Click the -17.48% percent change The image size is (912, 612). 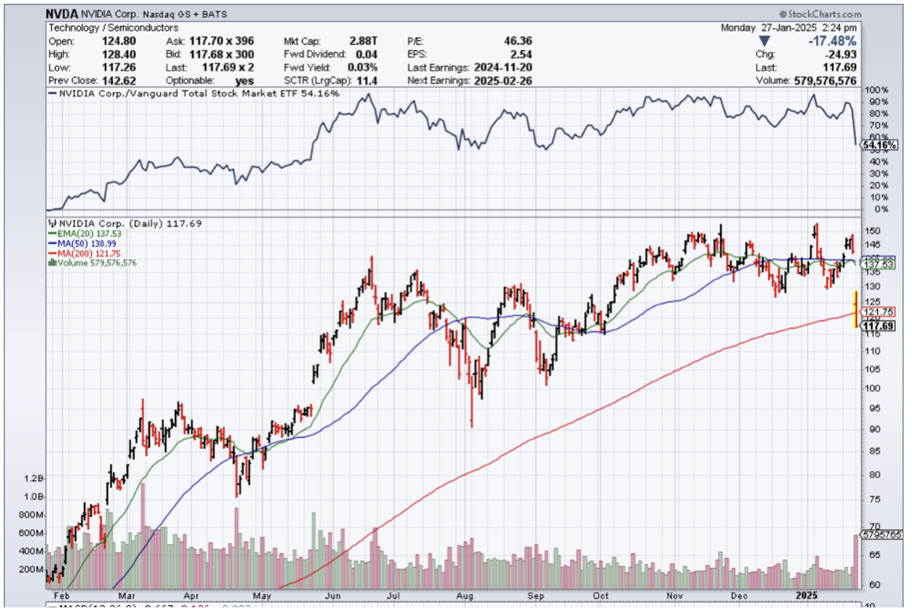pos(831,41)
